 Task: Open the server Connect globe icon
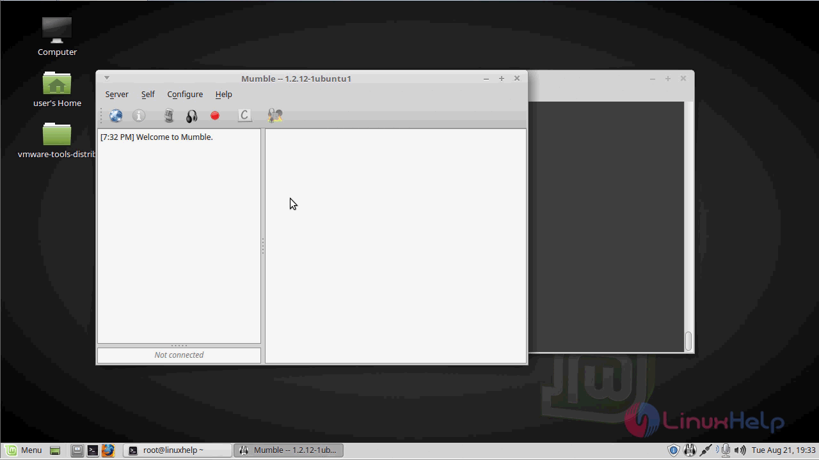tap(116, 116)
